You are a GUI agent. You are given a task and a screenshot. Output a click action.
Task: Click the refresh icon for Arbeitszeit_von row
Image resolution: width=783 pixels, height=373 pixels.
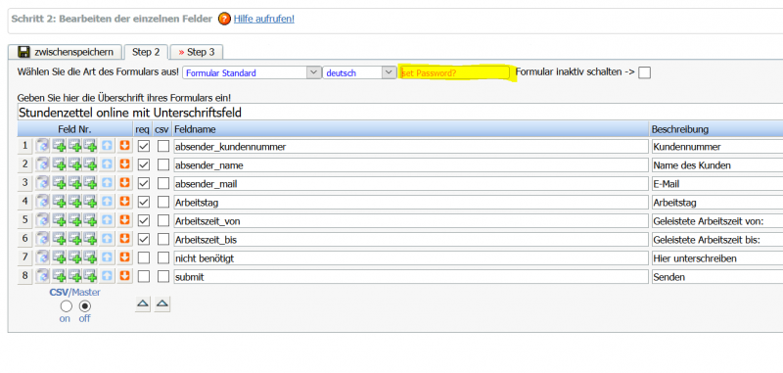coord(43,220)
